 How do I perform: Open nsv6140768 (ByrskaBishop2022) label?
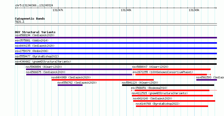coord(158,104)
